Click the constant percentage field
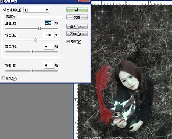The image size is (172, 139). [49, 66]
